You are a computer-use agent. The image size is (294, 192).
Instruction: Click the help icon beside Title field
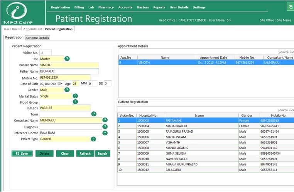67,59
